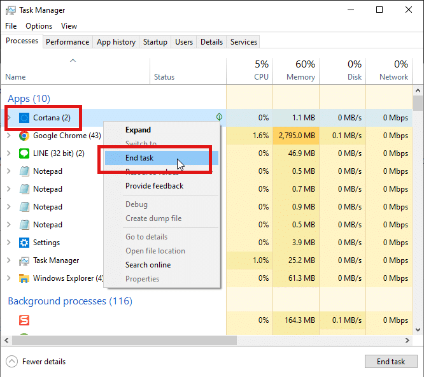
Task: Select the Processes tab
Action: (22, 41)
